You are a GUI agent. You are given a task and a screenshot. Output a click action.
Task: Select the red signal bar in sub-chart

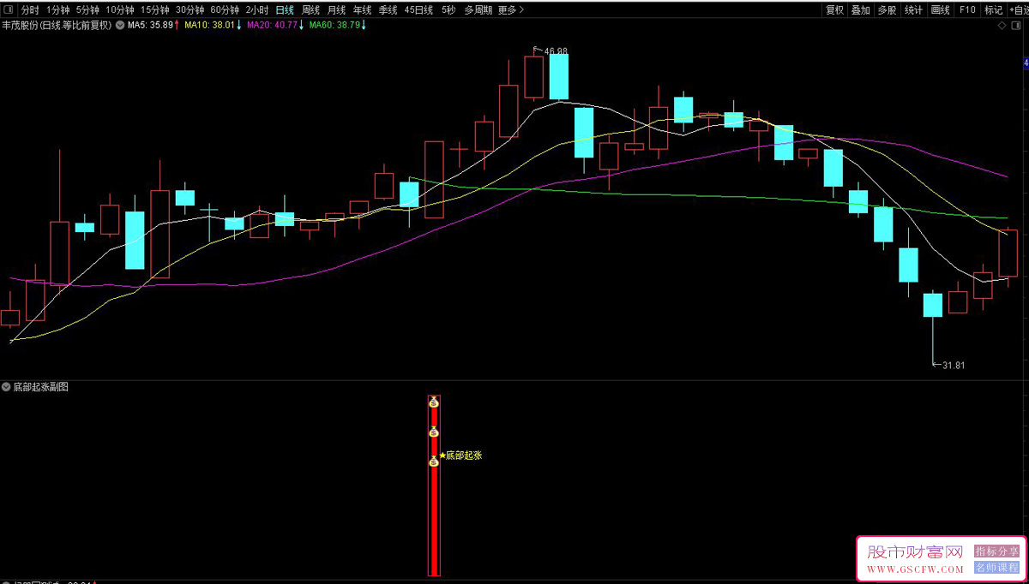(434, 486)
